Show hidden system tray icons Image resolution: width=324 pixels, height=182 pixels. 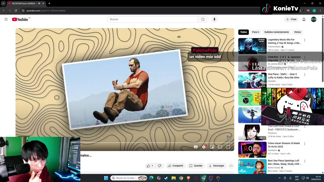279,178
